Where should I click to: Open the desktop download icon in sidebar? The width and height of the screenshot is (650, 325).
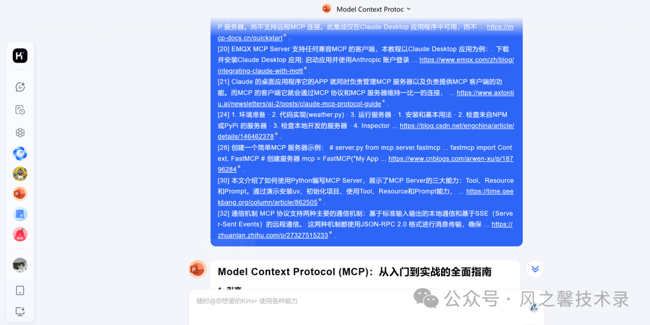(20, 311)
